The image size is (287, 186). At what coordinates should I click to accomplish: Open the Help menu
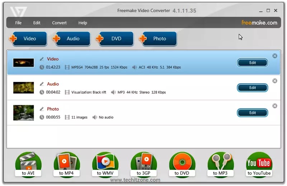tap(83, 23)
